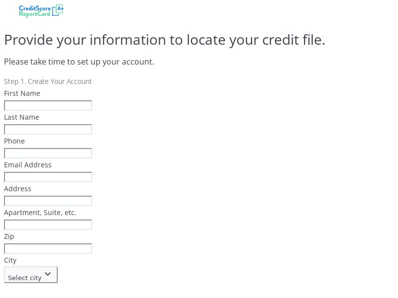Image resolution: width=398 pixels, height=298 pixels.
Task: Click inside the Last Name input field
Action: click(48, 129)
